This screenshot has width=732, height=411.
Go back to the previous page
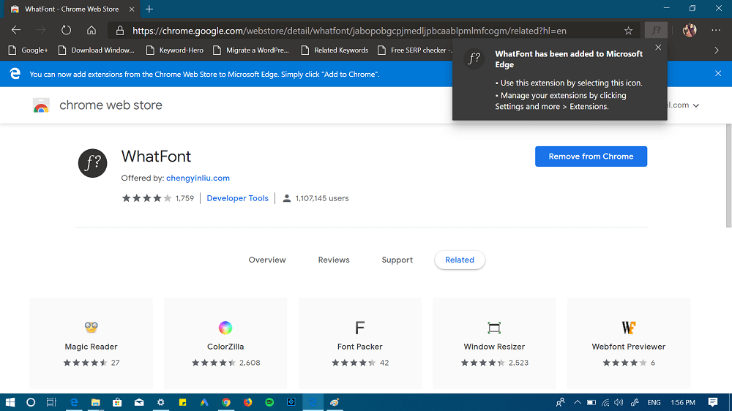pos(16,30)
